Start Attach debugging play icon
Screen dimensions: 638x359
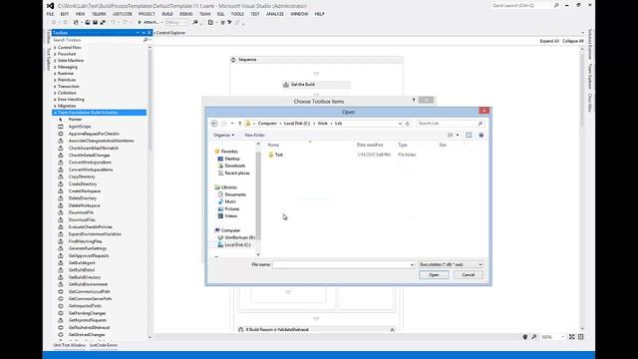[140, 22]
